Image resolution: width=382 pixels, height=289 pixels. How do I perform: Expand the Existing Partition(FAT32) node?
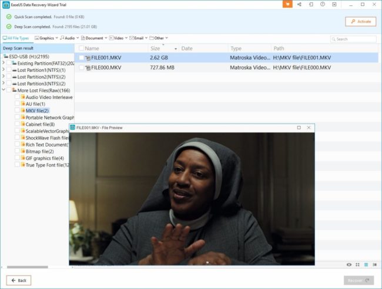tap(4, 63)
